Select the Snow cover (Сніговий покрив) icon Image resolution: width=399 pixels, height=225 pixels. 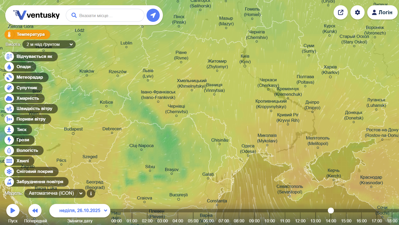(9, 172)
